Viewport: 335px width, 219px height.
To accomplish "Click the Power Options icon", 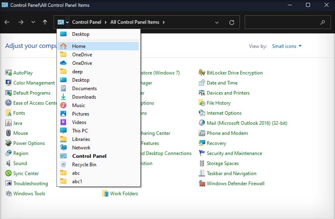I will 8,143.
